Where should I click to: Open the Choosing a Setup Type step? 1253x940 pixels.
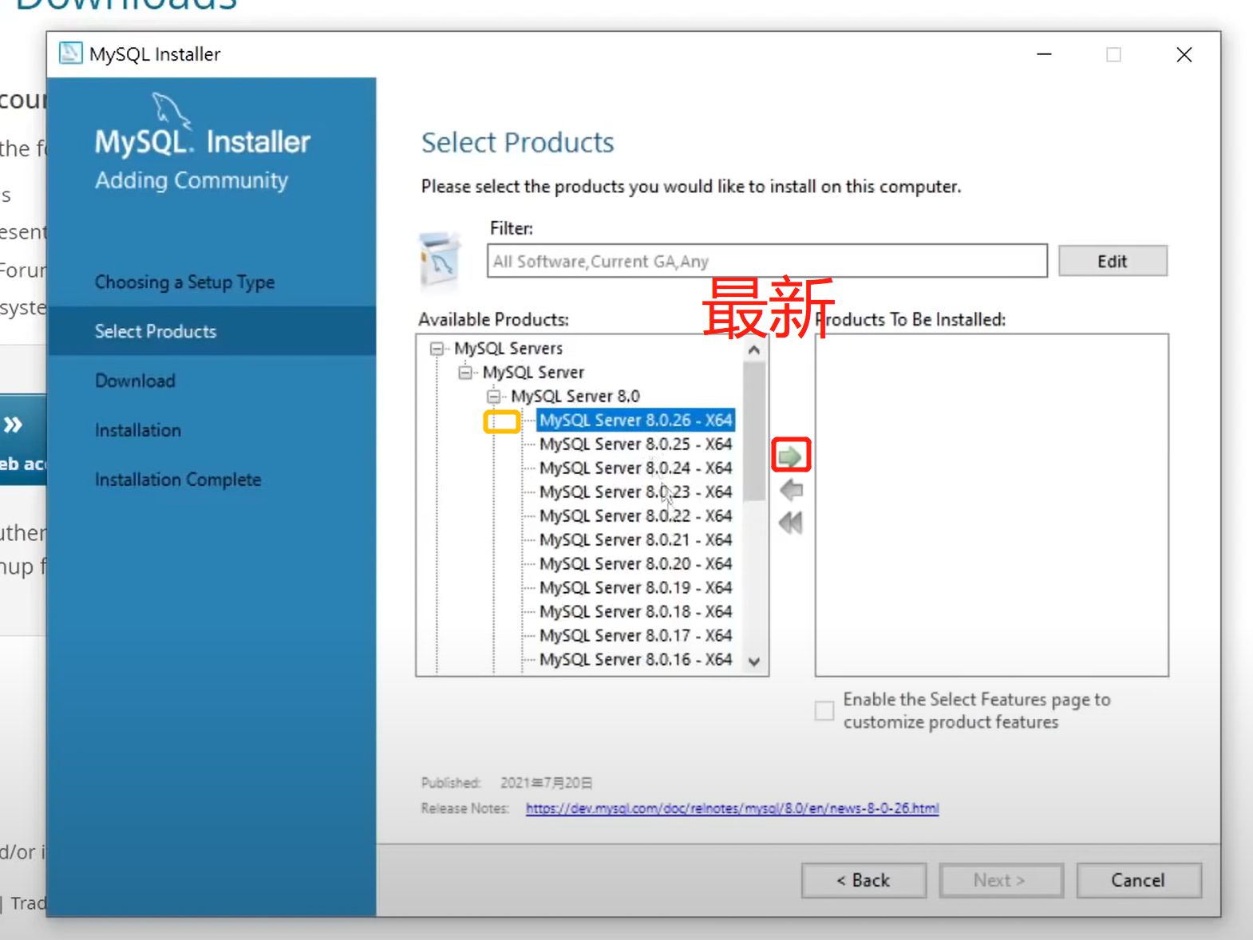pos(184,282)
